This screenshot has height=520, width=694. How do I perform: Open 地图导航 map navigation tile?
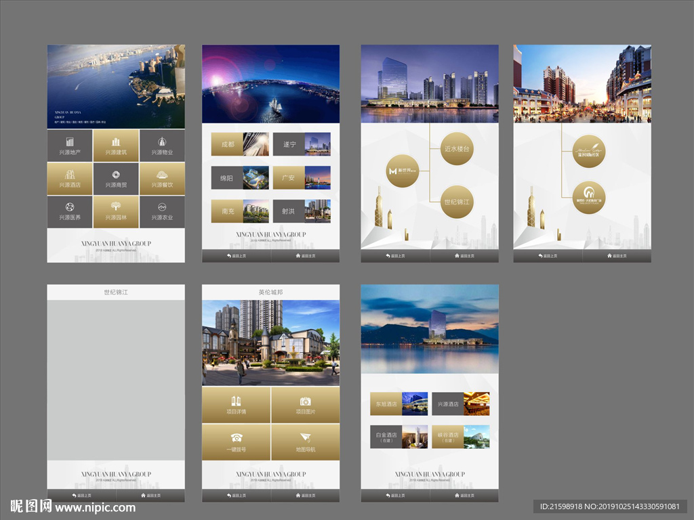[x=306, y=442]
